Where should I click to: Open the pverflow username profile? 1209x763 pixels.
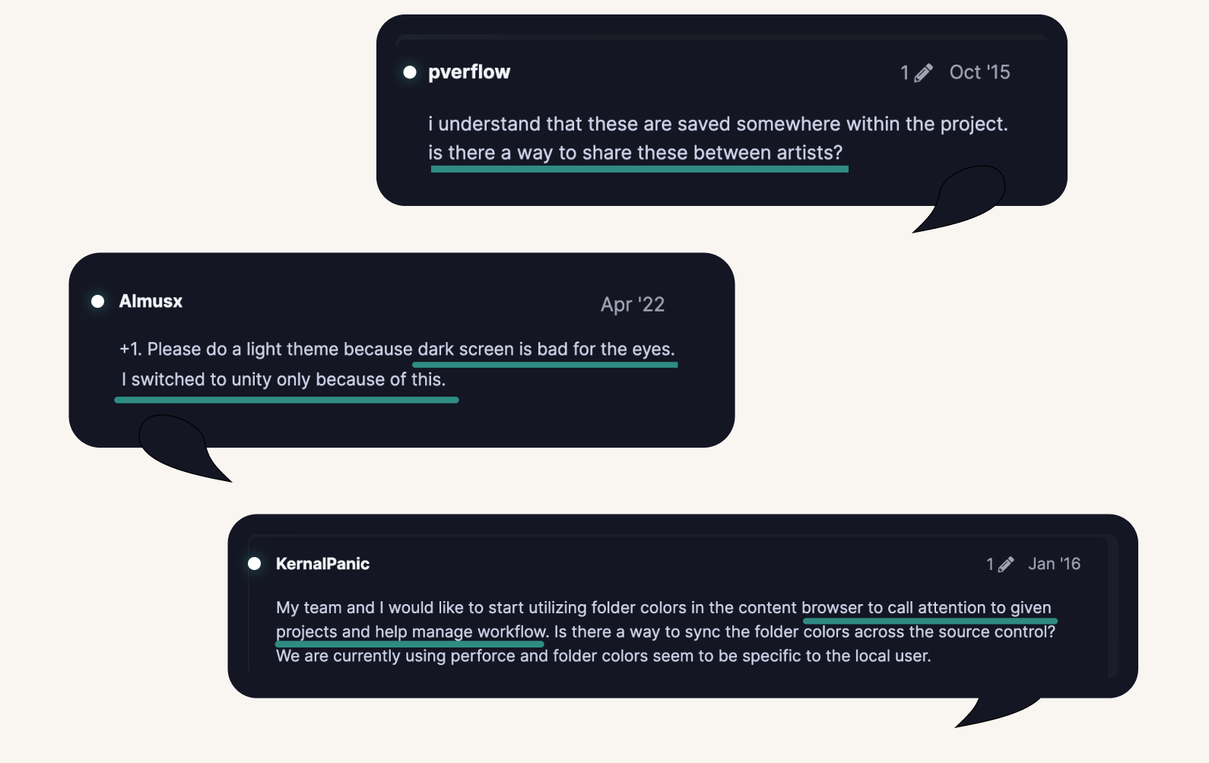tap(469, 72)
